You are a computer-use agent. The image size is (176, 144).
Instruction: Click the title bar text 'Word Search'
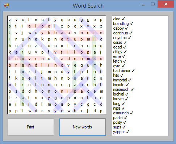[88, 6]
